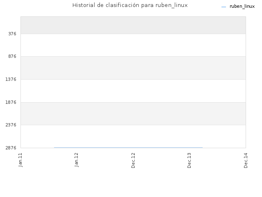262x197 pixels.
Task: Click the chart title 'Historial de clasificación para ruben_linux'
Action: pos(130,5)
